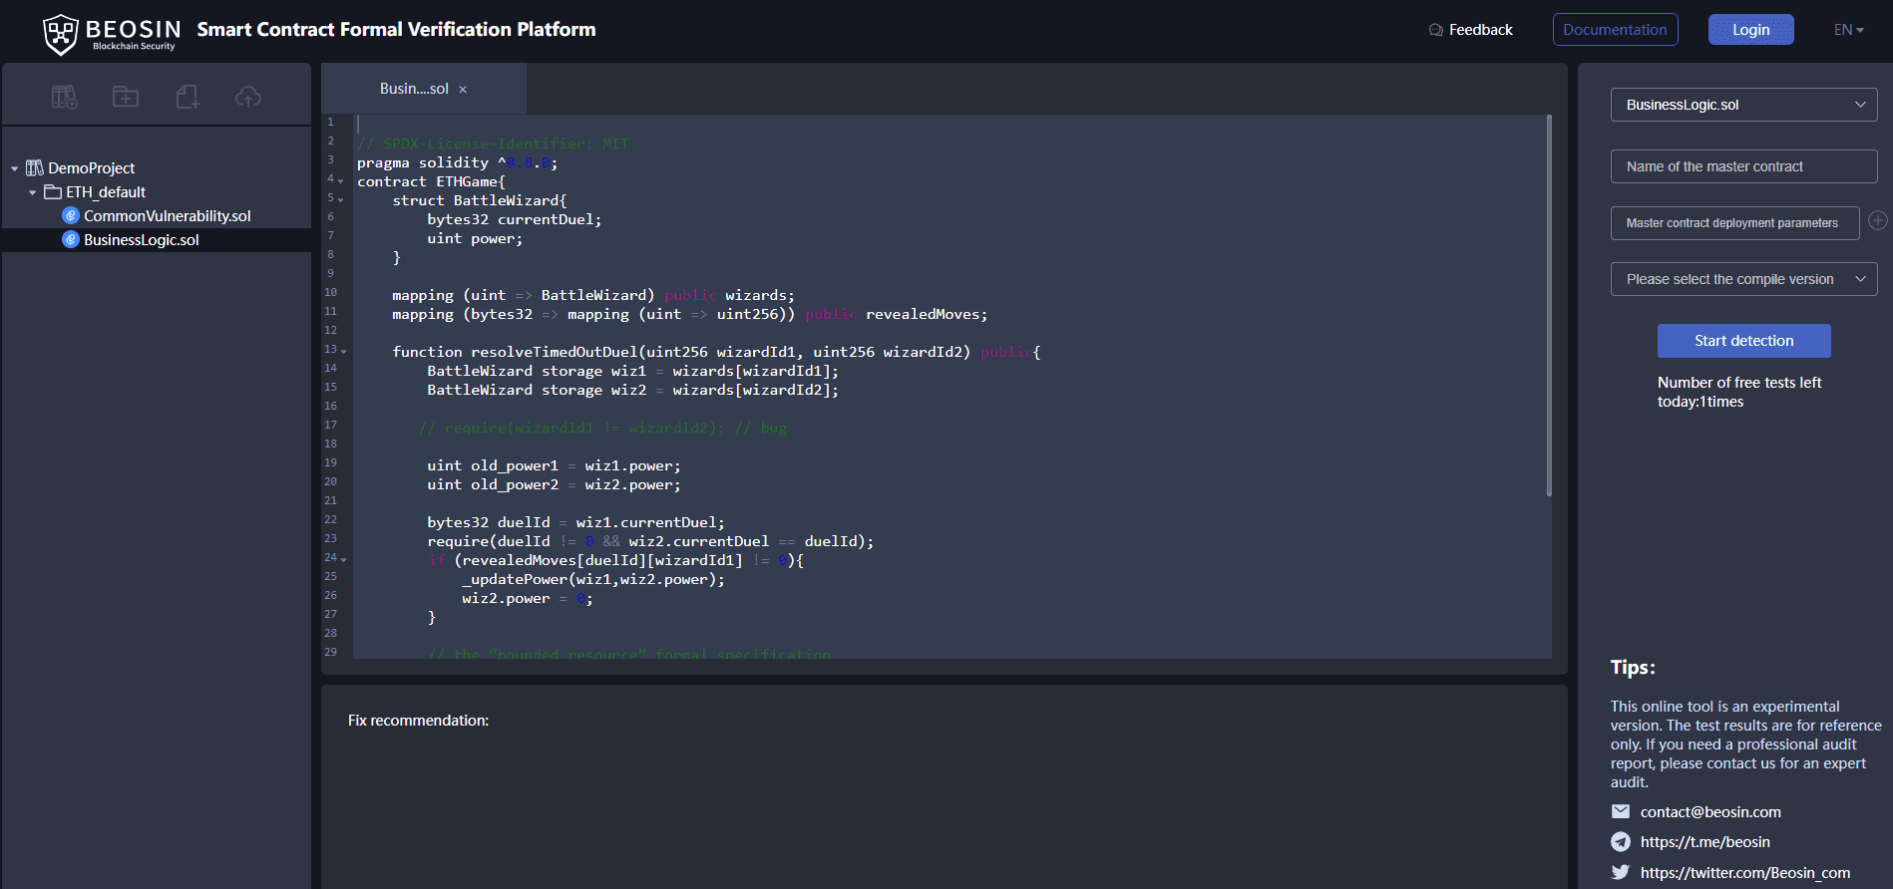
Task: Click the Twitter bird icon
Action: click(x=1621, y=872)
